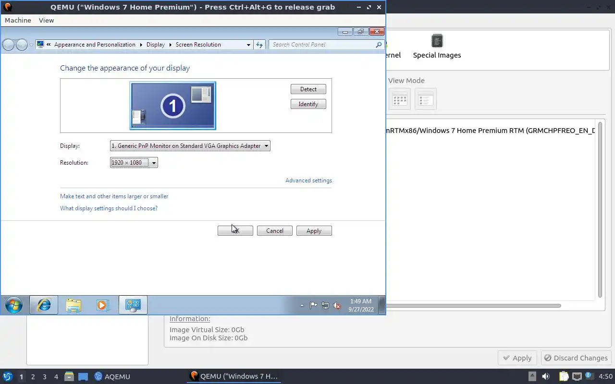
Task: Open What display settings should I choose
Action: coord(109,208)
